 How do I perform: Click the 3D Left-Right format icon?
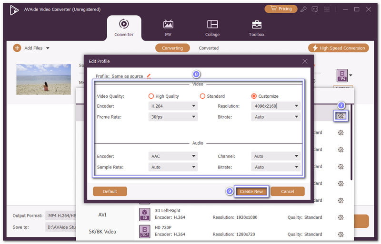[x=145, y=215]
